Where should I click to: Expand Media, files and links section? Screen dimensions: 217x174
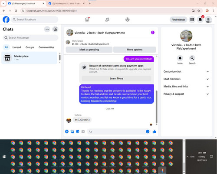(x=186, y=87)
